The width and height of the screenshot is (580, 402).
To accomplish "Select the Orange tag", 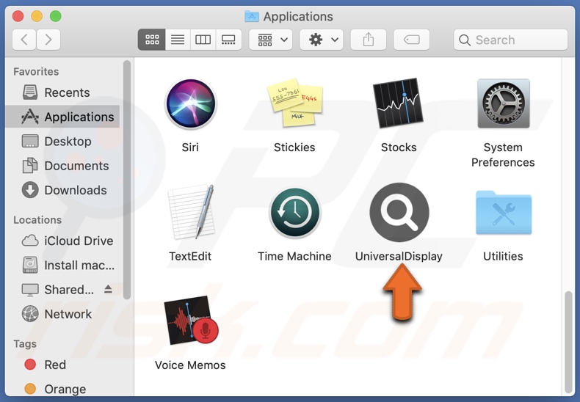I will [x=62, y=389].
